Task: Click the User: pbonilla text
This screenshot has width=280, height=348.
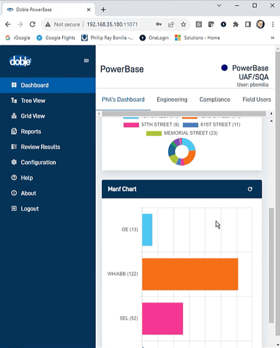Action: click(x=253, y=84)
